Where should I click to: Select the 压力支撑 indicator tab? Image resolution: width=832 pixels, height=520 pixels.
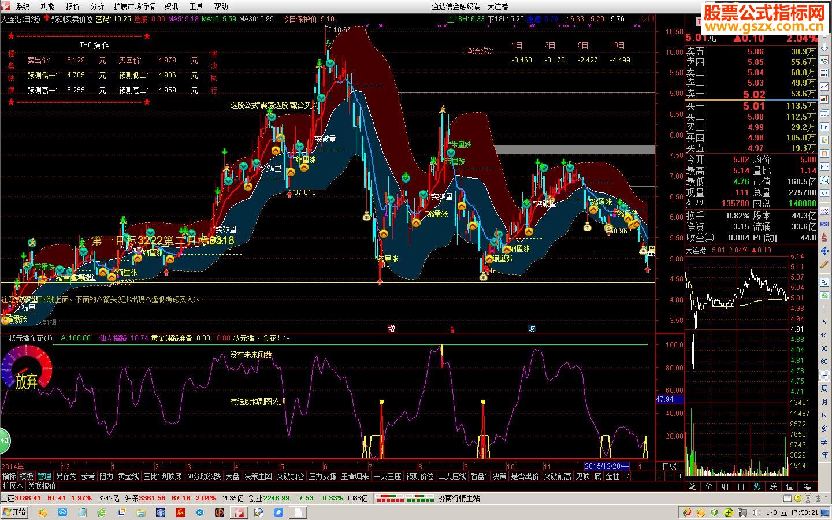tap(322, 477)
